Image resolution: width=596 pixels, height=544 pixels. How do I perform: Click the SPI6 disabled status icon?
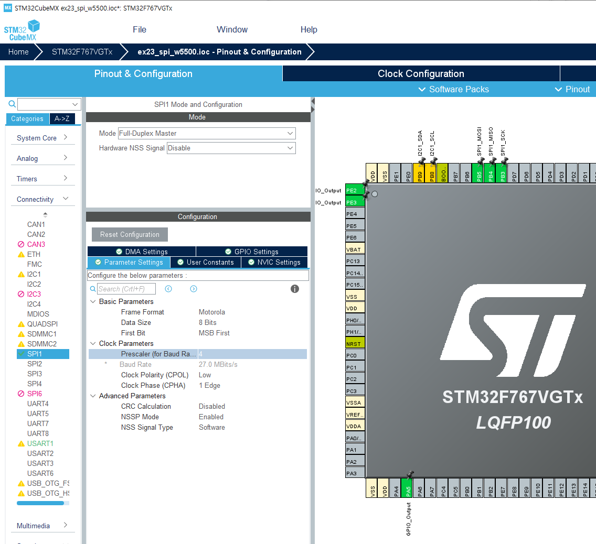pos(21,394)
